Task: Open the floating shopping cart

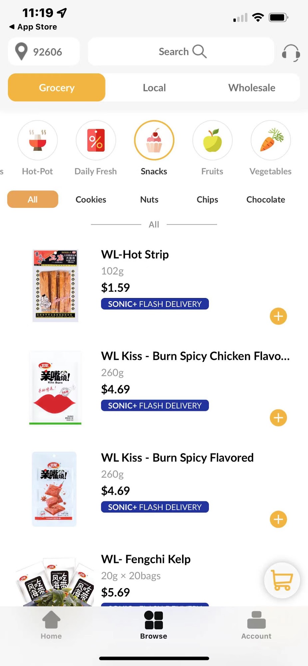Action: (282, 580)
